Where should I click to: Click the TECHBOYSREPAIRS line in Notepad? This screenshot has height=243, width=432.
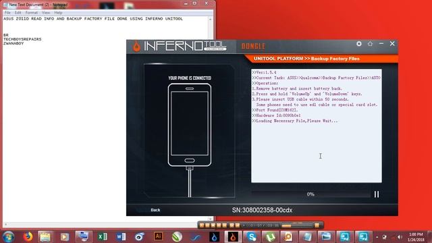[x=22, y=39]
